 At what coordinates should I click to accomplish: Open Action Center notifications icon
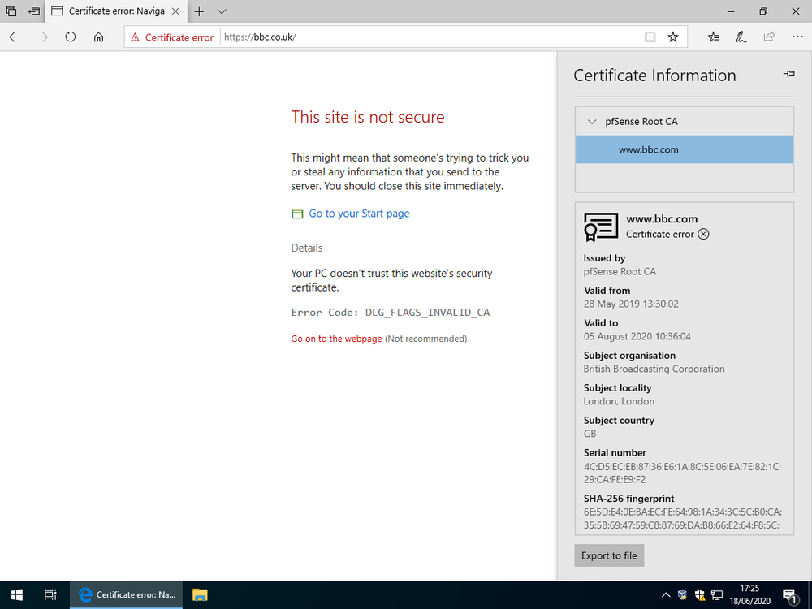click(x=789, y=595)
